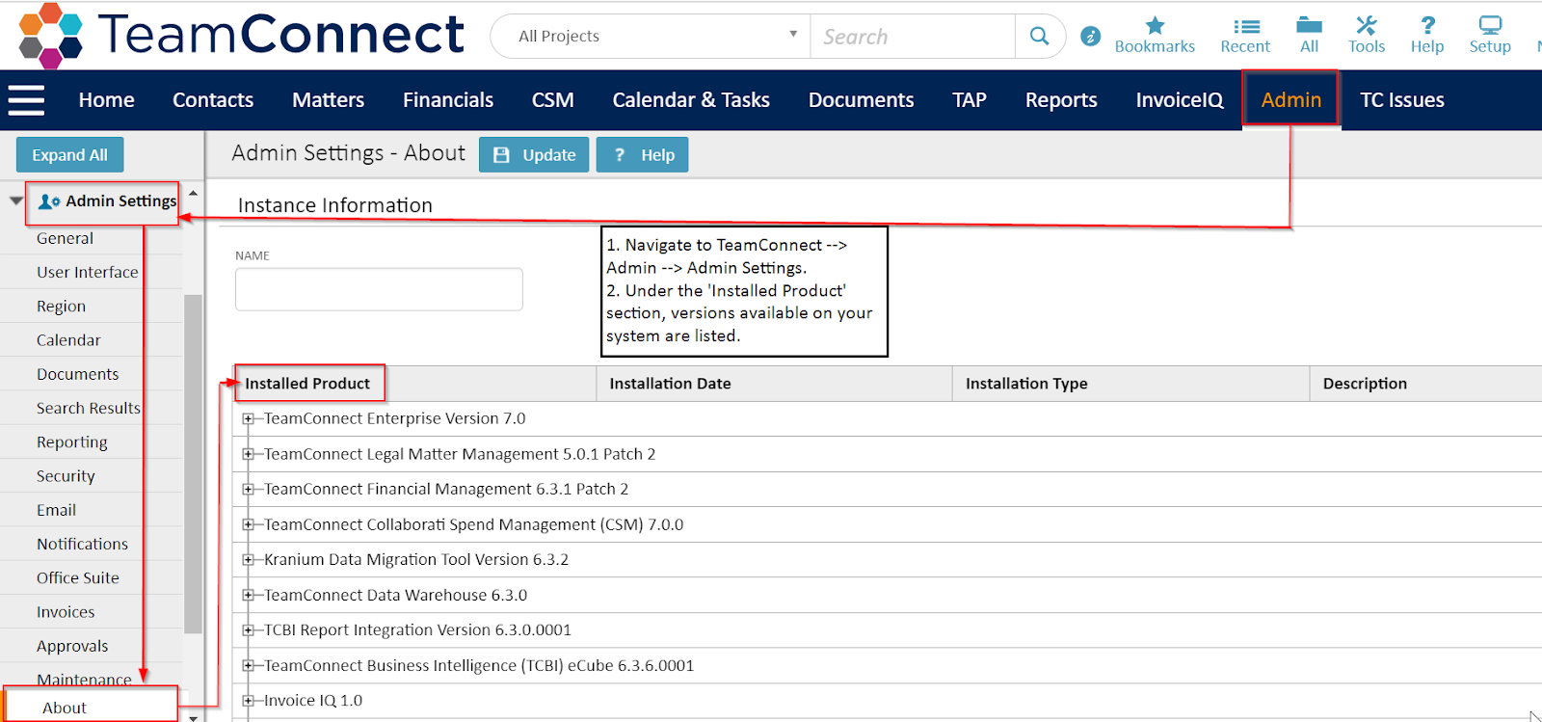Click the TeamConnect hexagon logo
Screen dimensions: 1542x722
(51, 36)
